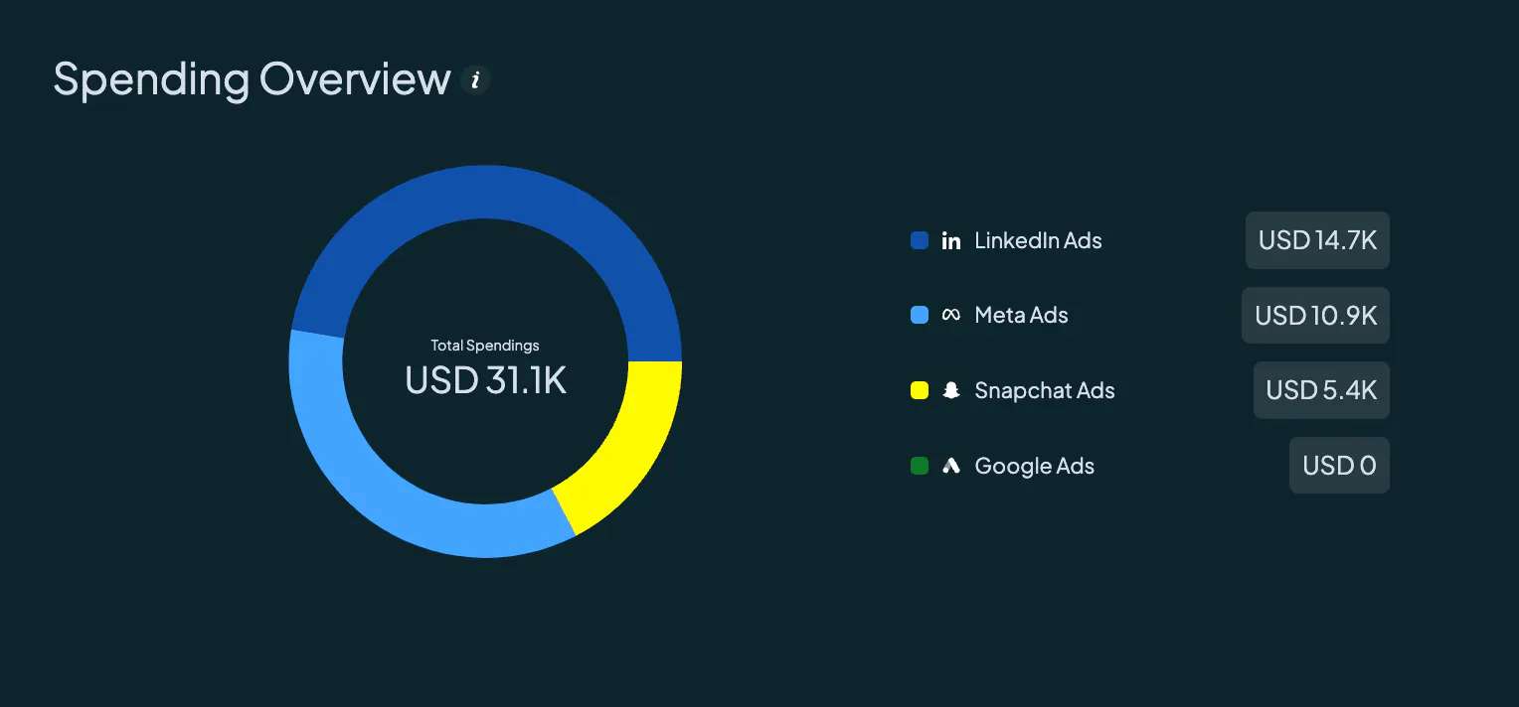Select the green Google Ads legend swatch
The height and width of the screenshot is (707, 1519).
(920, 466)
